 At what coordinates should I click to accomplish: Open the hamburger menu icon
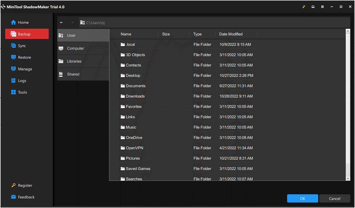tap(322, 7)
